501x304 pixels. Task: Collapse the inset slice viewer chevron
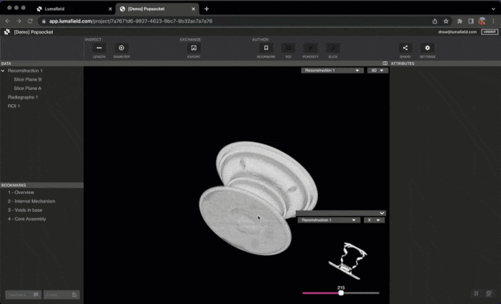382,213
